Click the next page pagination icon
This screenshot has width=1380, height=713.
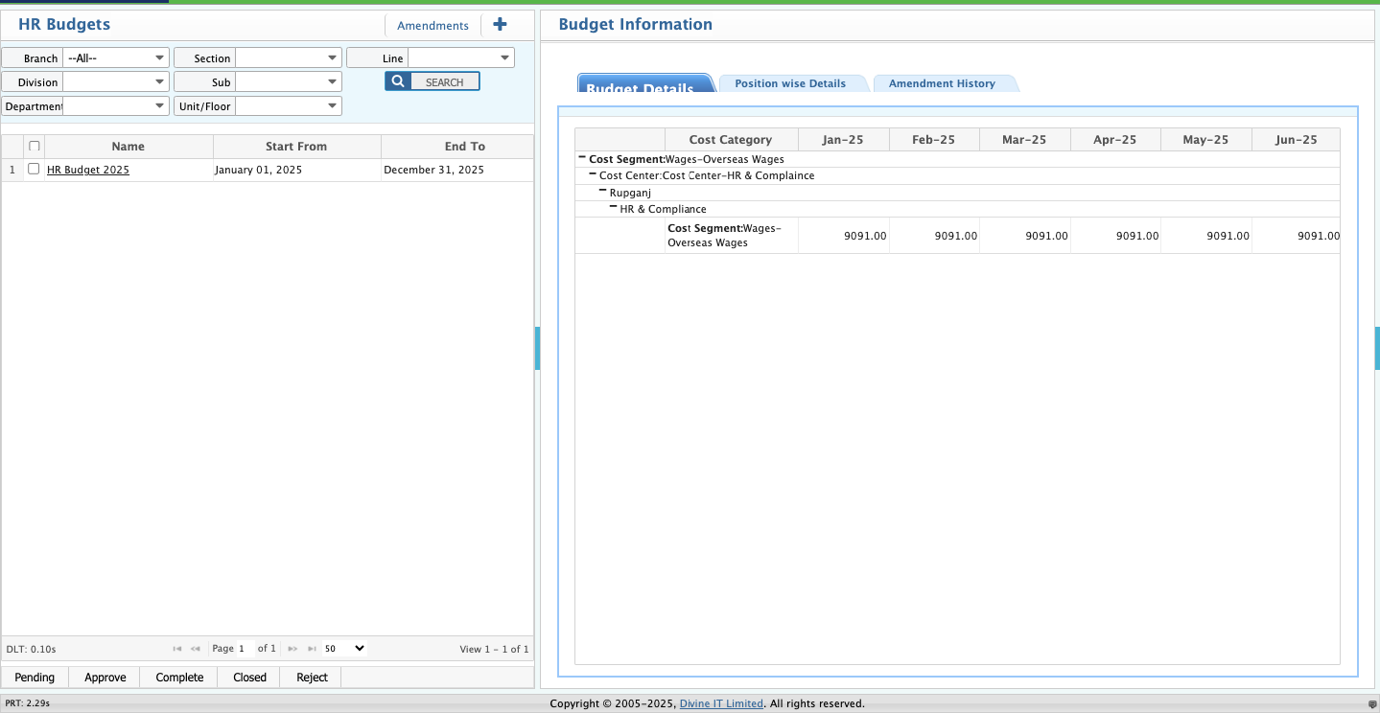point(292,649)
